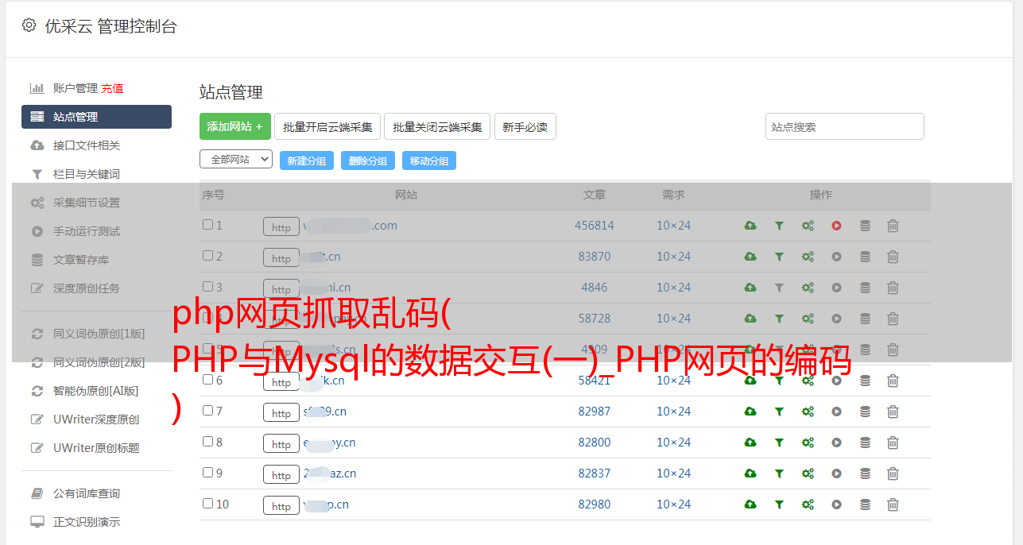Go to 栏目与关键词 in the sidebar

tap(87, 174)
